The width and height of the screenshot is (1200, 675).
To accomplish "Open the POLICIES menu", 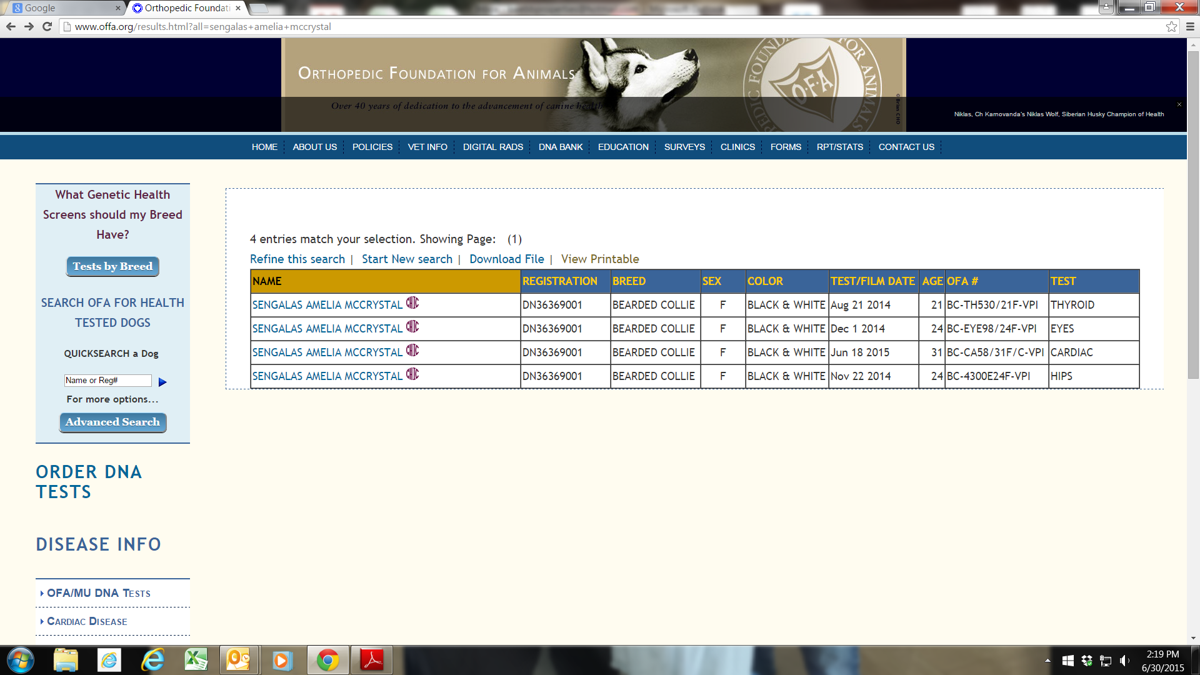I will [372, 147].
